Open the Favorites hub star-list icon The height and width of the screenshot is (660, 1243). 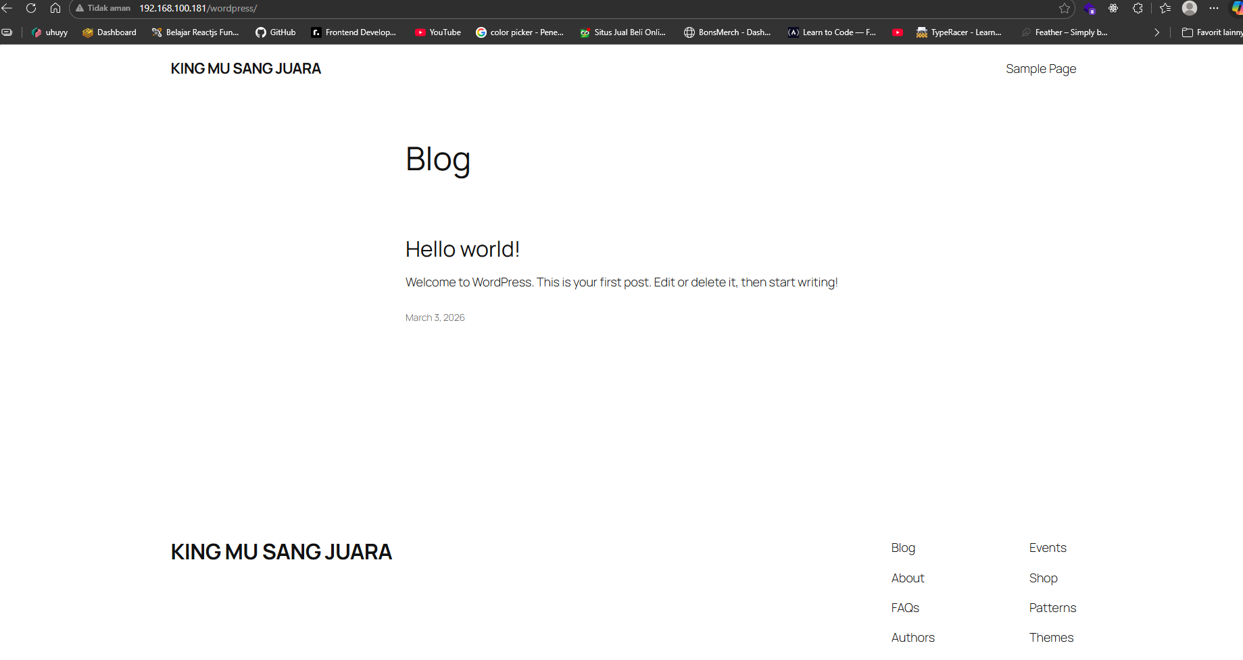(x=1165, y=8)
